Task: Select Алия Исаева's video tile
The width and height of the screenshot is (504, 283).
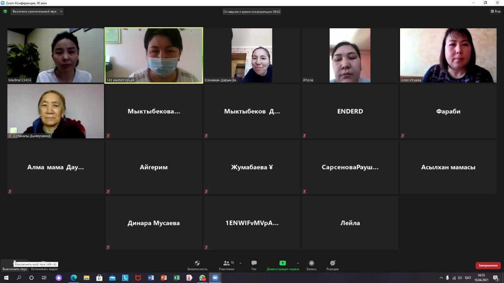Action: (448, 55)
